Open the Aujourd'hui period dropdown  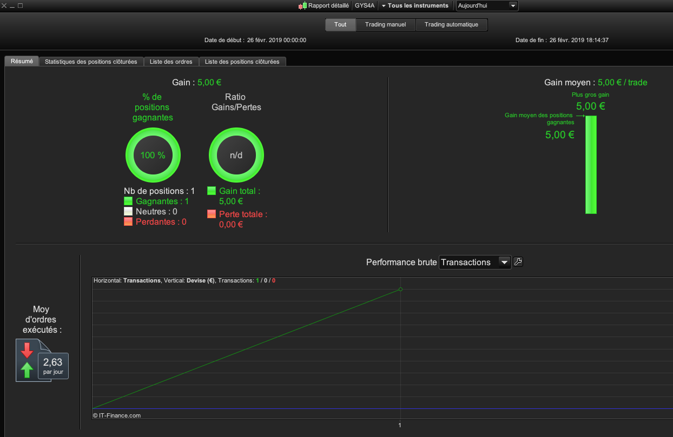pos(487,5)
